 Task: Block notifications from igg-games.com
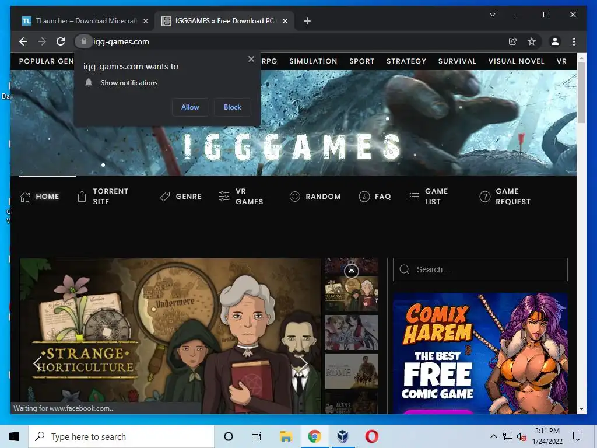[232, 107]
